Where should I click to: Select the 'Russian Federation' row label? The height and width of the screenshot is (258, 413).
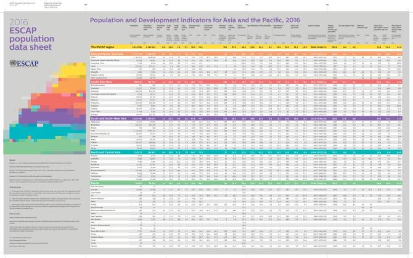98,171
